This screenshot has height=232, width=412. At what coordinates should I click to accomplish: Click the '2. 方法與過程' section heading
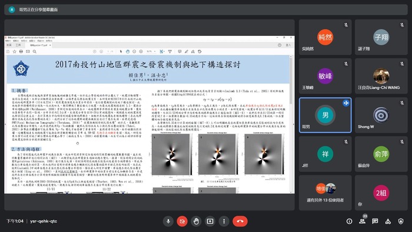click(26, 149)
